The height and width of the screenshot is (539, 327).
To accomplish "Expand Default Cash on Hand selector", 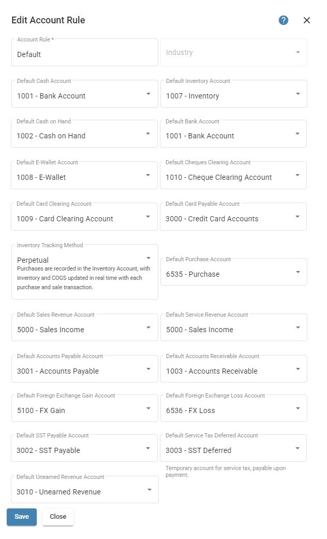I will pyautogui.click(x=84, y=134).
